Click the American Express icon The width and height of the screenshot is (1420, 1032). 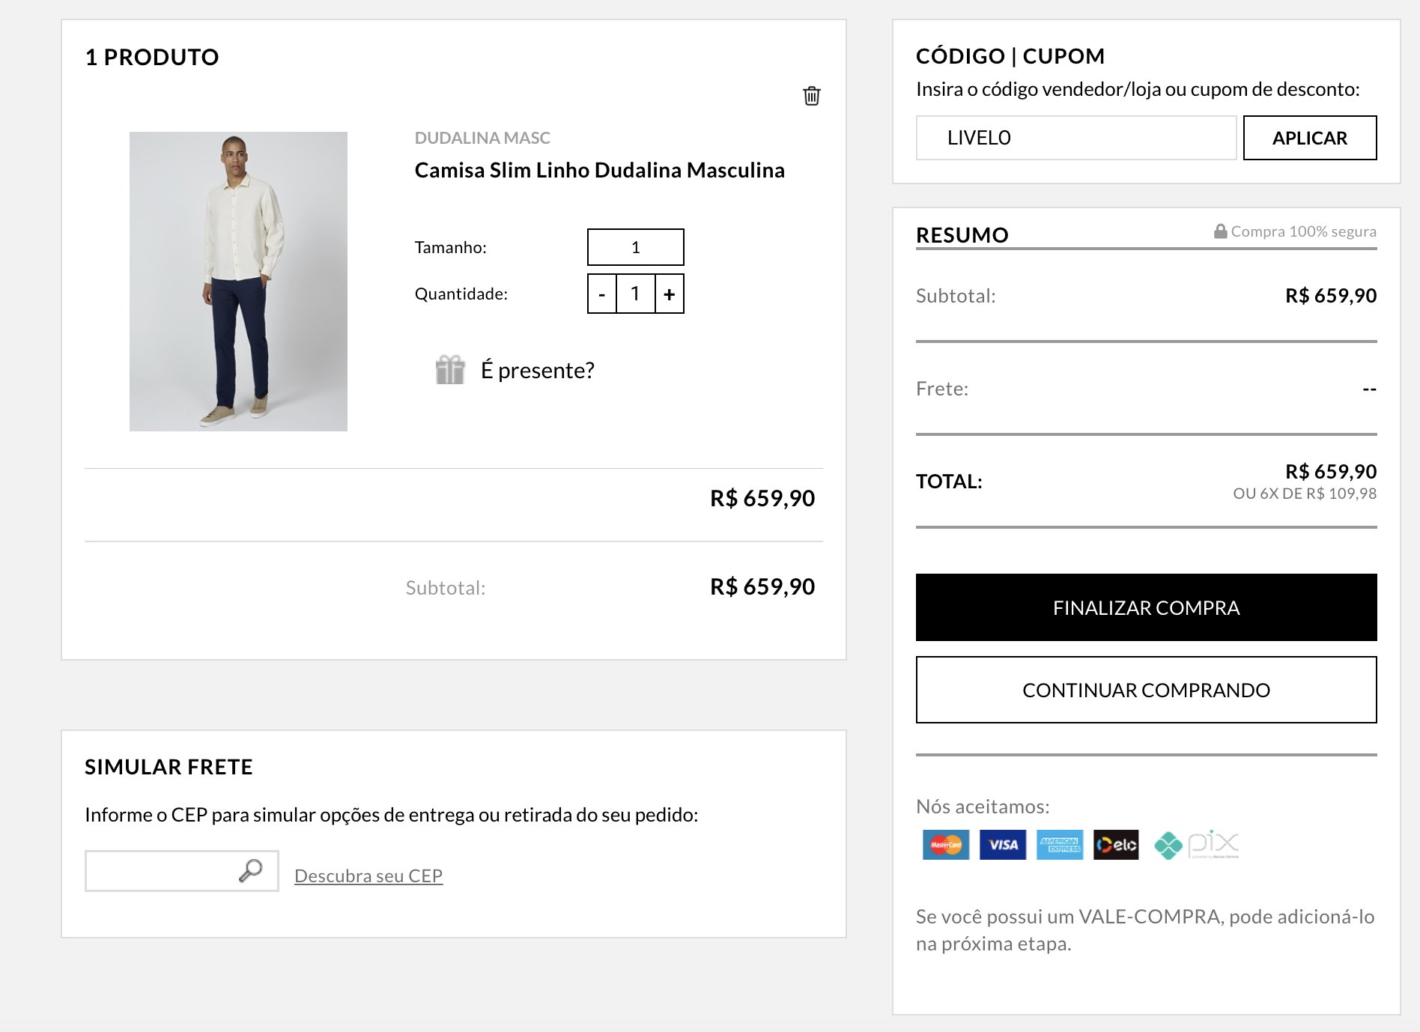pos(1059,845)
